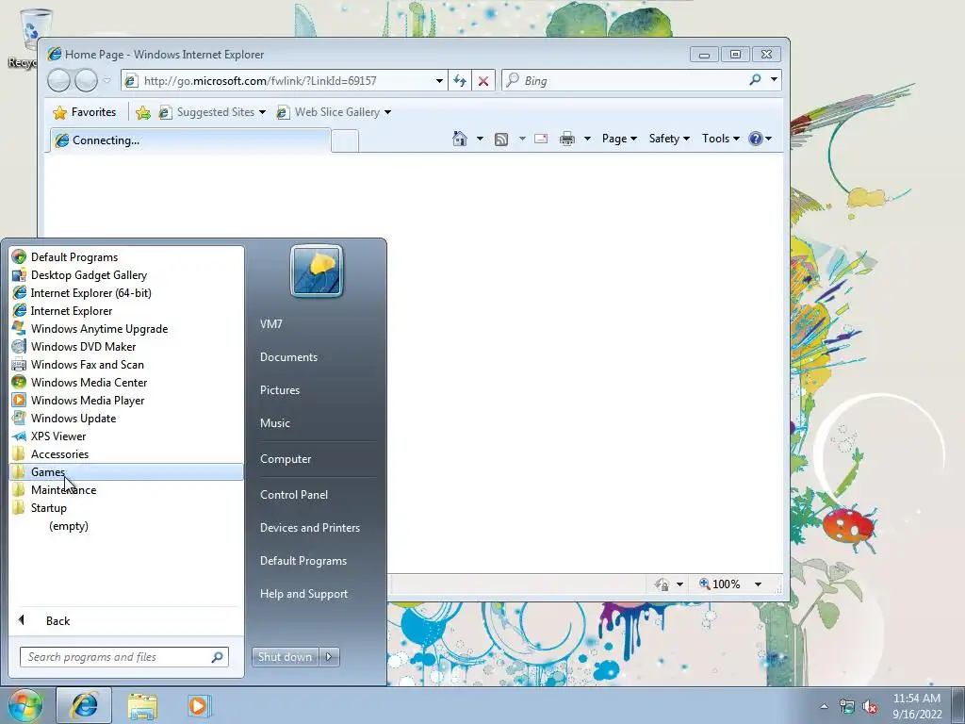Image resolution: width=965 pixels, height=724 pixels.
Task: Collapse the Startup folder
Action: [x=126, y=508]
